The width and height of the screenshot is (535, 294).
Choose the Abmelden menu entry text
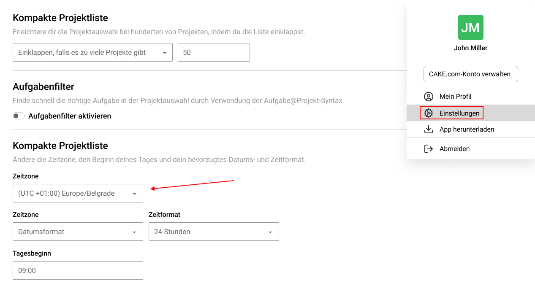pos(454,149)
